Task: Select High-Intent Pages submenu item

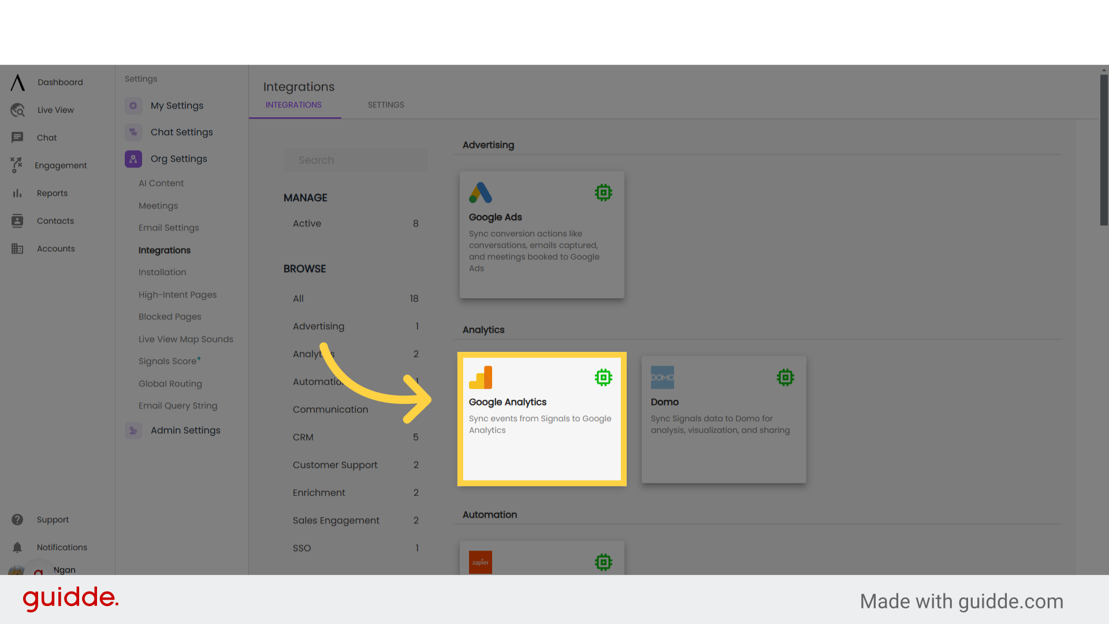Action: tap(177, 295)
